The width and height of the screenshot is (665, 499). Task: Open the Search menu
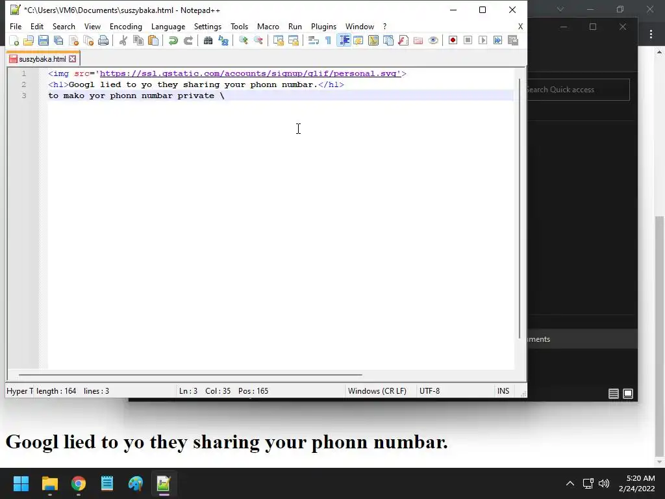coord(64,26)
